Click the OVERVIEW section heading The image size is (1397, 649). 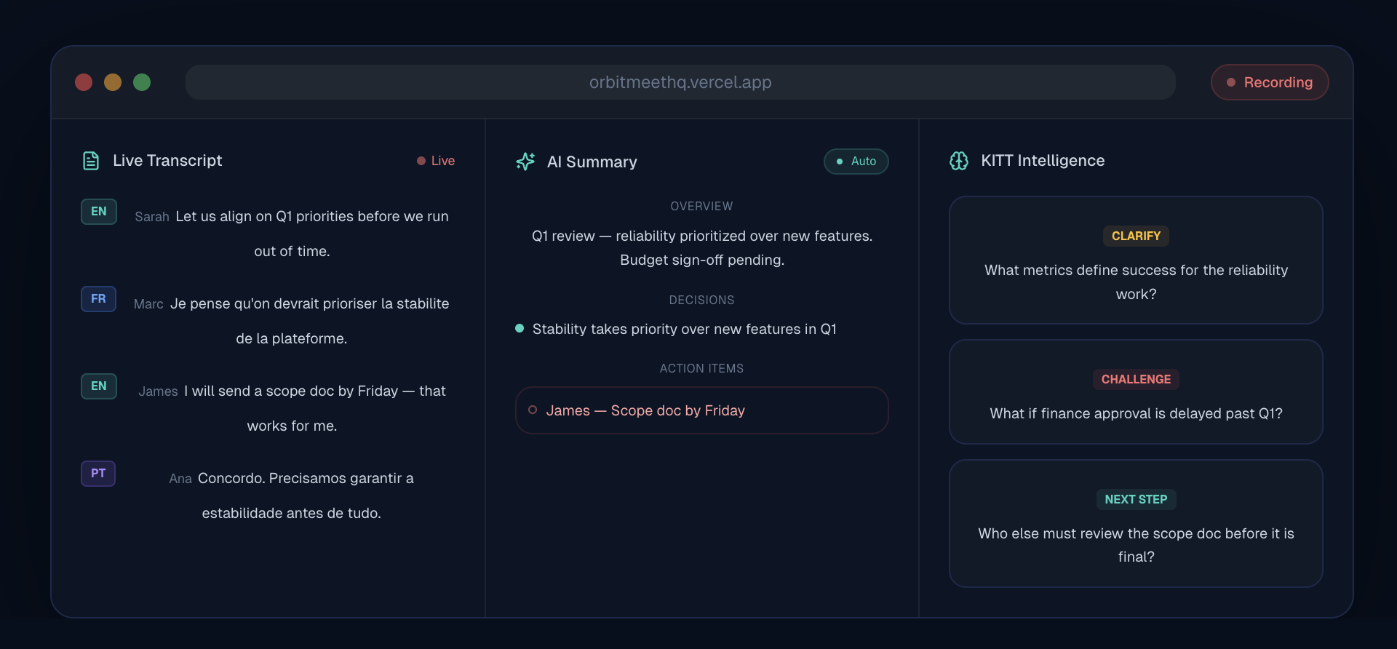coord(701,206)
